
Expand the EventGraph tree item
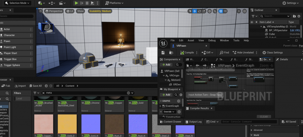(160, 106)
